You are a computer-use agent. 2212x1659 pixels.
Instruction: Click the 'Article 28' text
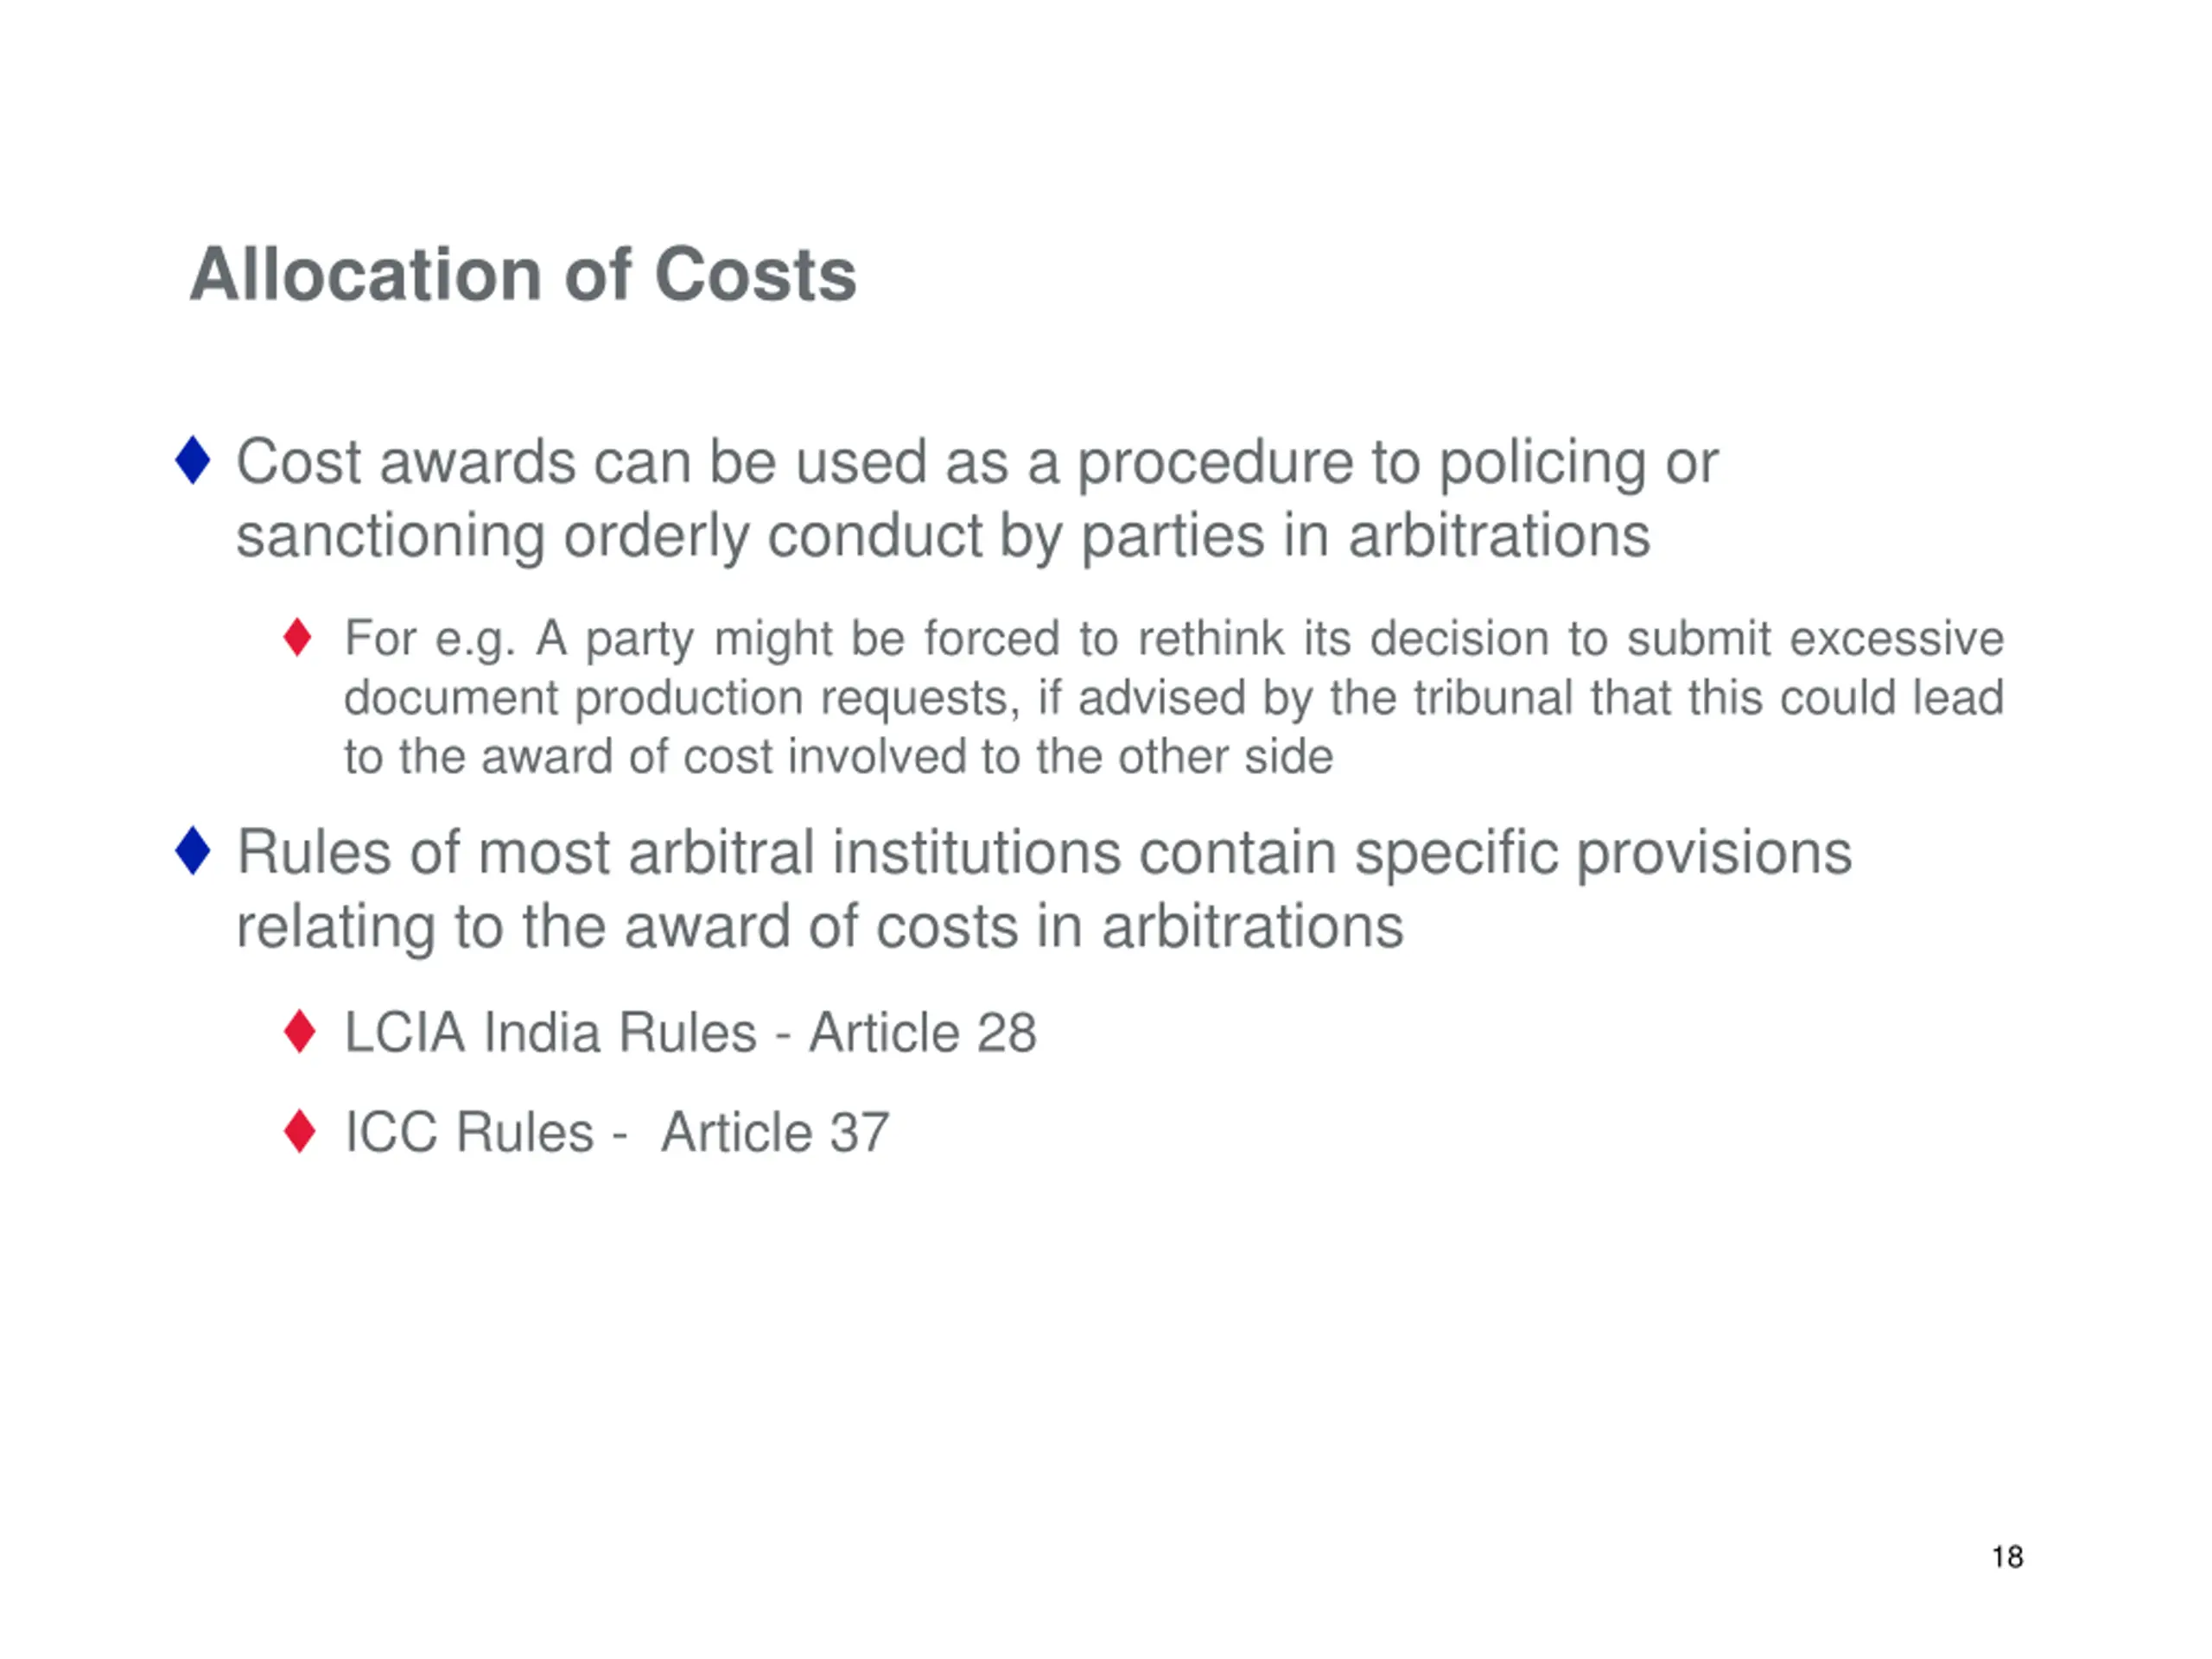922,1032
